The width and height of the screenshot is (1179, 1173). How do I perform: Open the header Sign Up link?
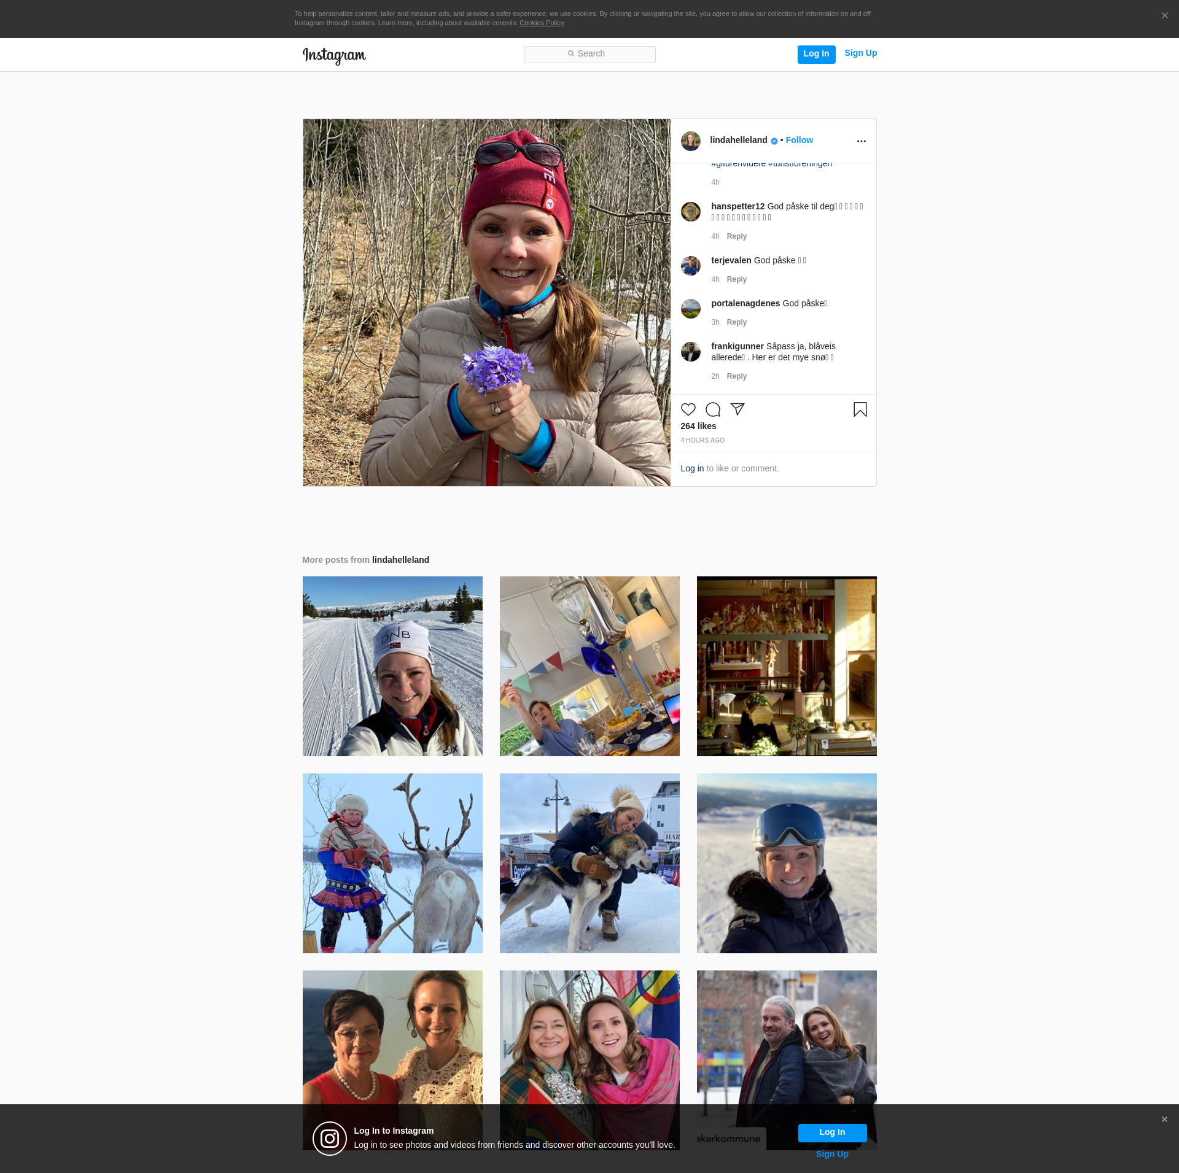point(860,53)
